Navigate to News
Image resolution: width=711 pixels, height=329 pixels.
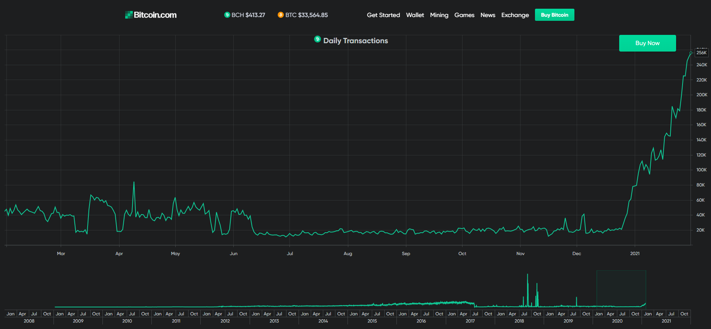coord(488,15)
